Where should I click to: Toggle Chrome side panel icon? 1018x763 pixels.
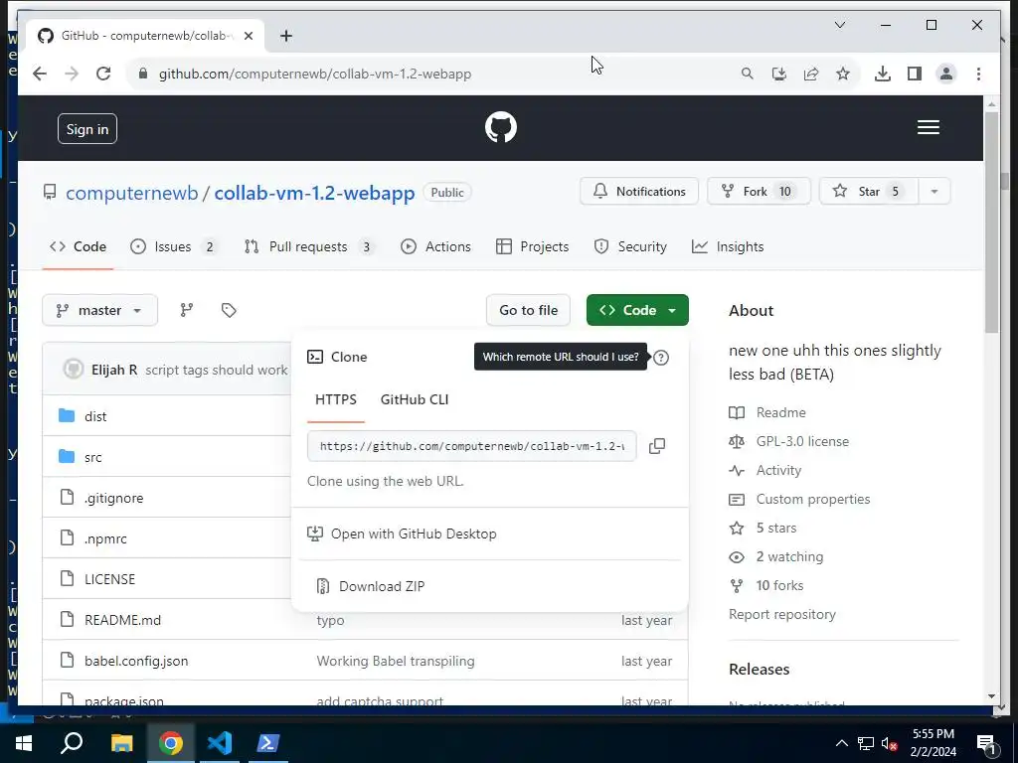(915, 74)
